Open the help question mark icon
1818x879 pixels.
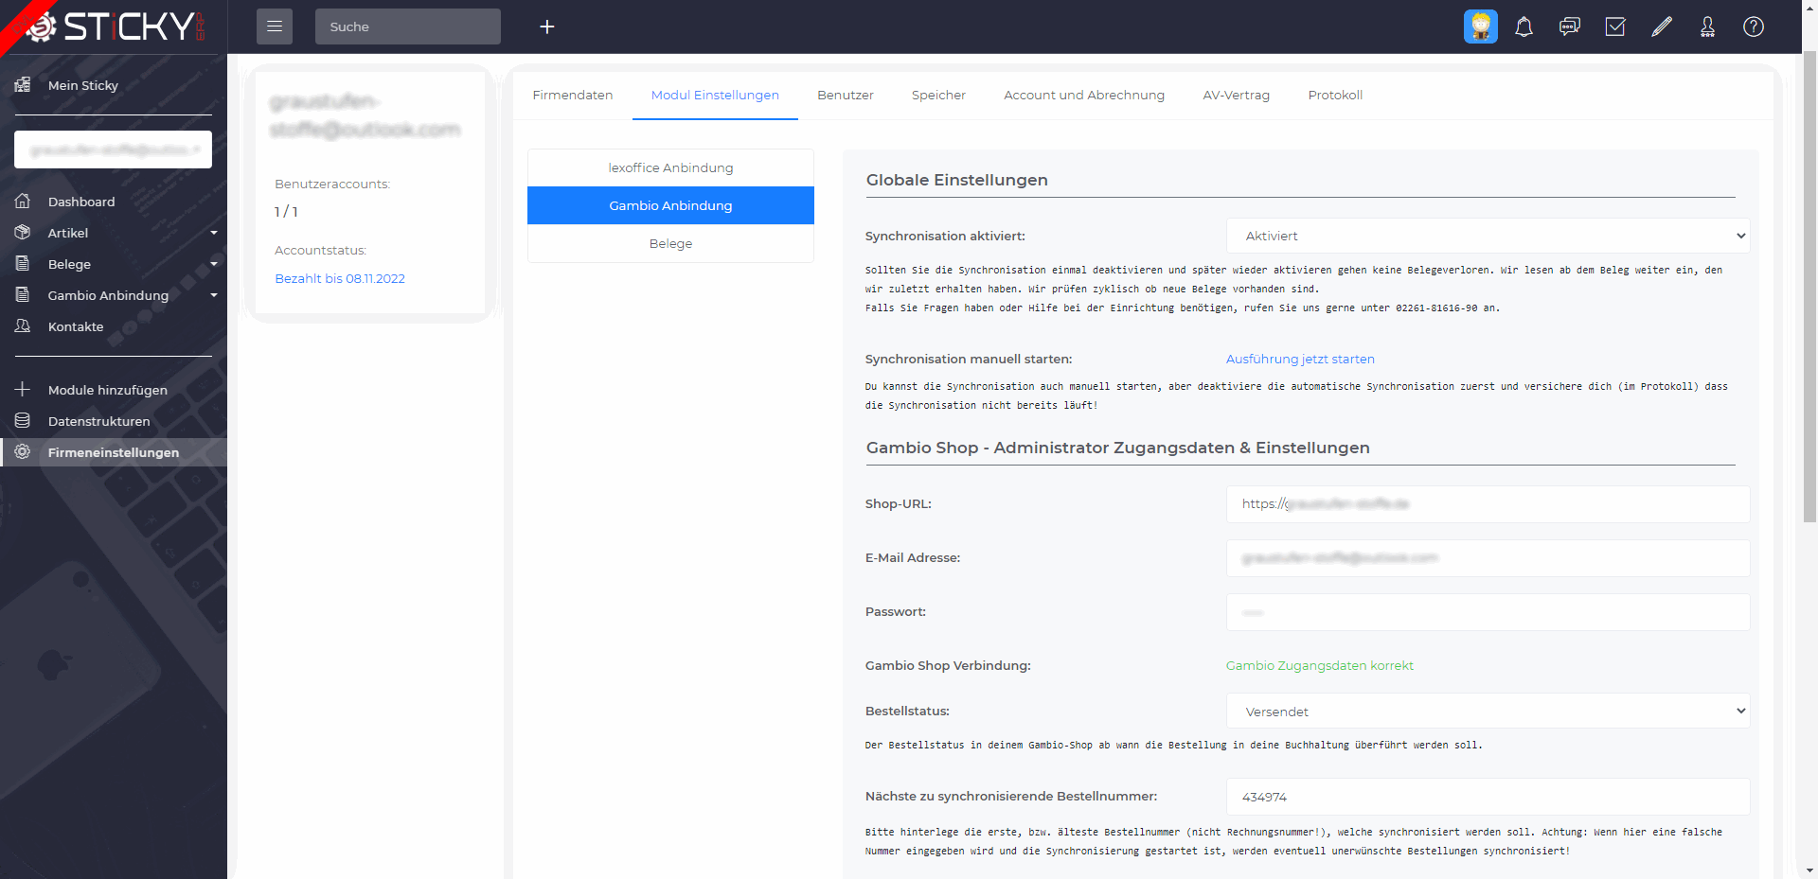[1753, 26]
